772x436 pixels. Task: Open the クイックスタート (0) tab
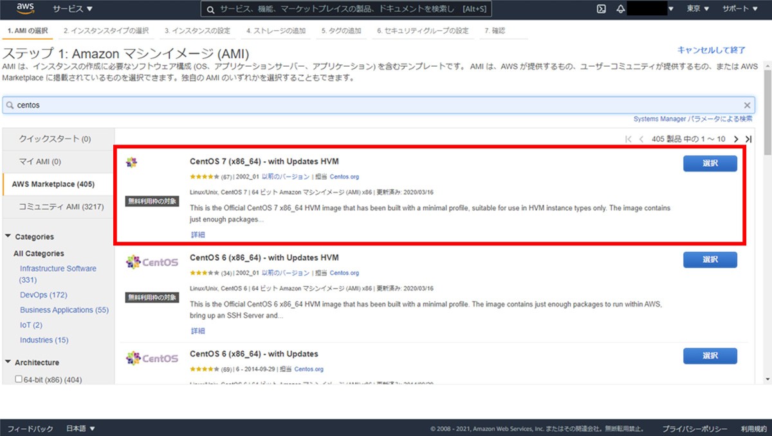(x=59, y=139)
